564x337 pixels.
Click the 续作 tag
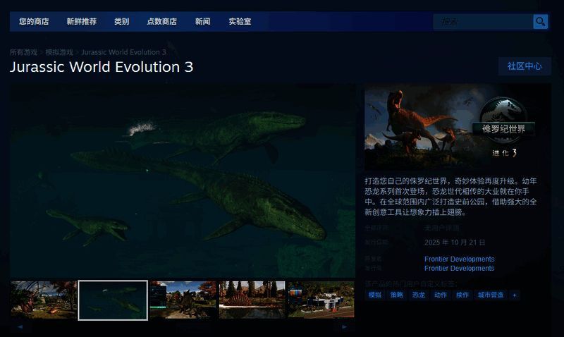(x=462, y=295)
